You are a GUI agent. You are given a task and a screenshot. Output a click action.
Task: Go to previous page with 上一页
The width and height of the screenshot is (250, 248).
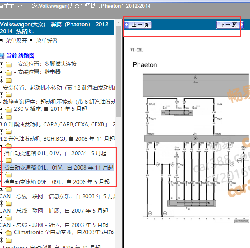(138, 25)
